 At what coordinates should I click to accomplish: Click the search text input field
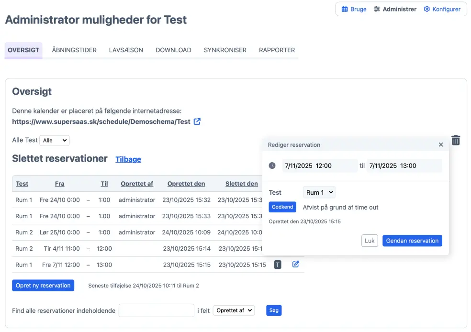156,310
